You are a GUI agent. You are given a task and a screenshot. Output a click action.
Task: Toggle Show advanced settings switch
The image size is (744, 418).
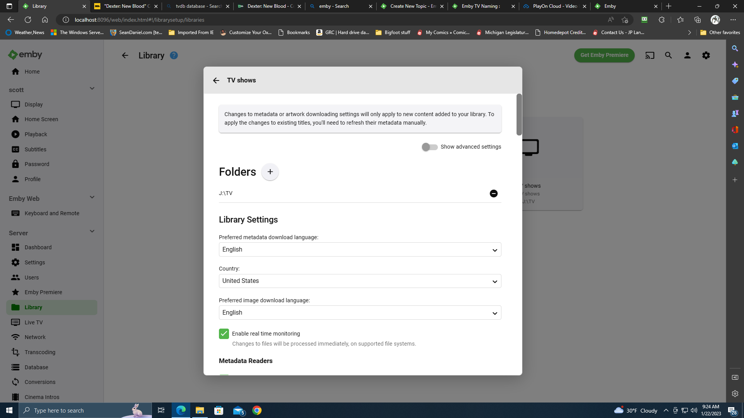429,147
